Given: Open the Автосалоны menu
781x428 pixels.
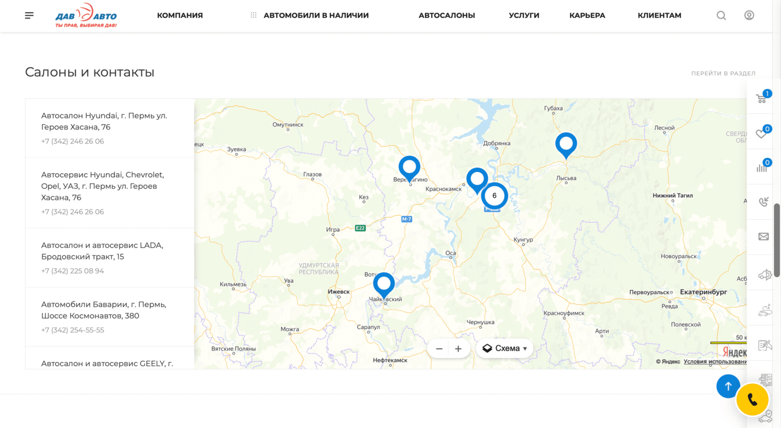Looking at the screenshot, I should 447,16.
